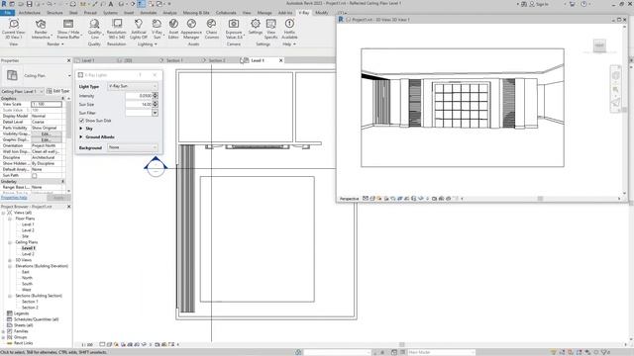Expand the Families tree node
The image size is (634, 356).
[x=4, y=331]
